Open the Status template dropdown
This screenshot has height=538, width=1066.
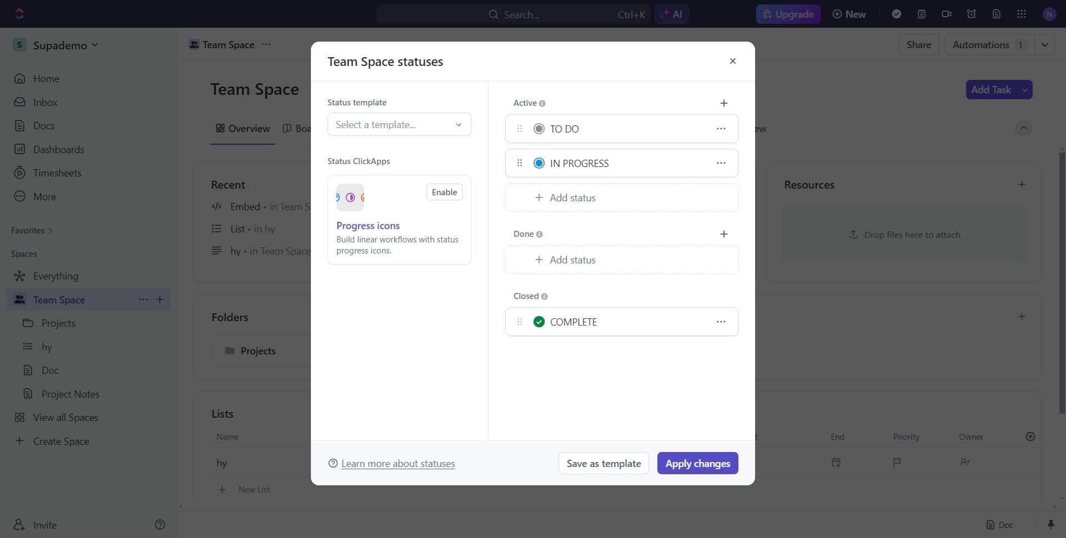point(399,124)
